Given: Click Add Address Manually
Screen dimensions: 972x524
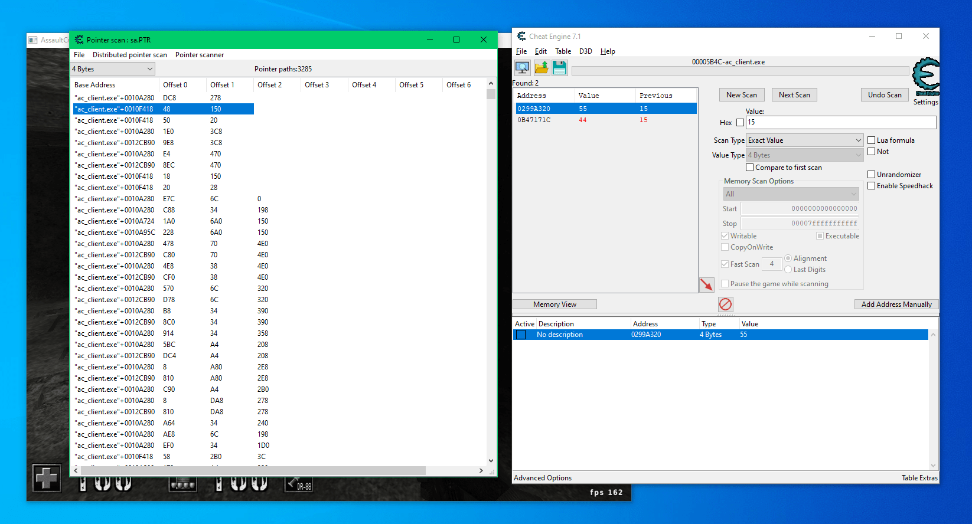Looking at the screenshot, I should 896,304.
